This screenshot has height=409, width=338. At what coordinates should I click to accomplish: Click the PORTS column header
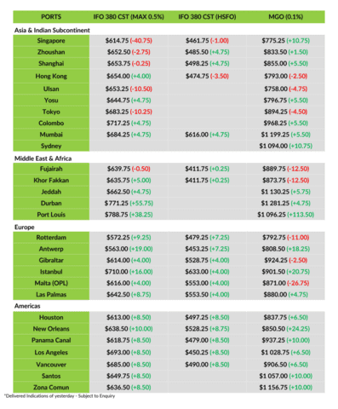coord(51,17)
